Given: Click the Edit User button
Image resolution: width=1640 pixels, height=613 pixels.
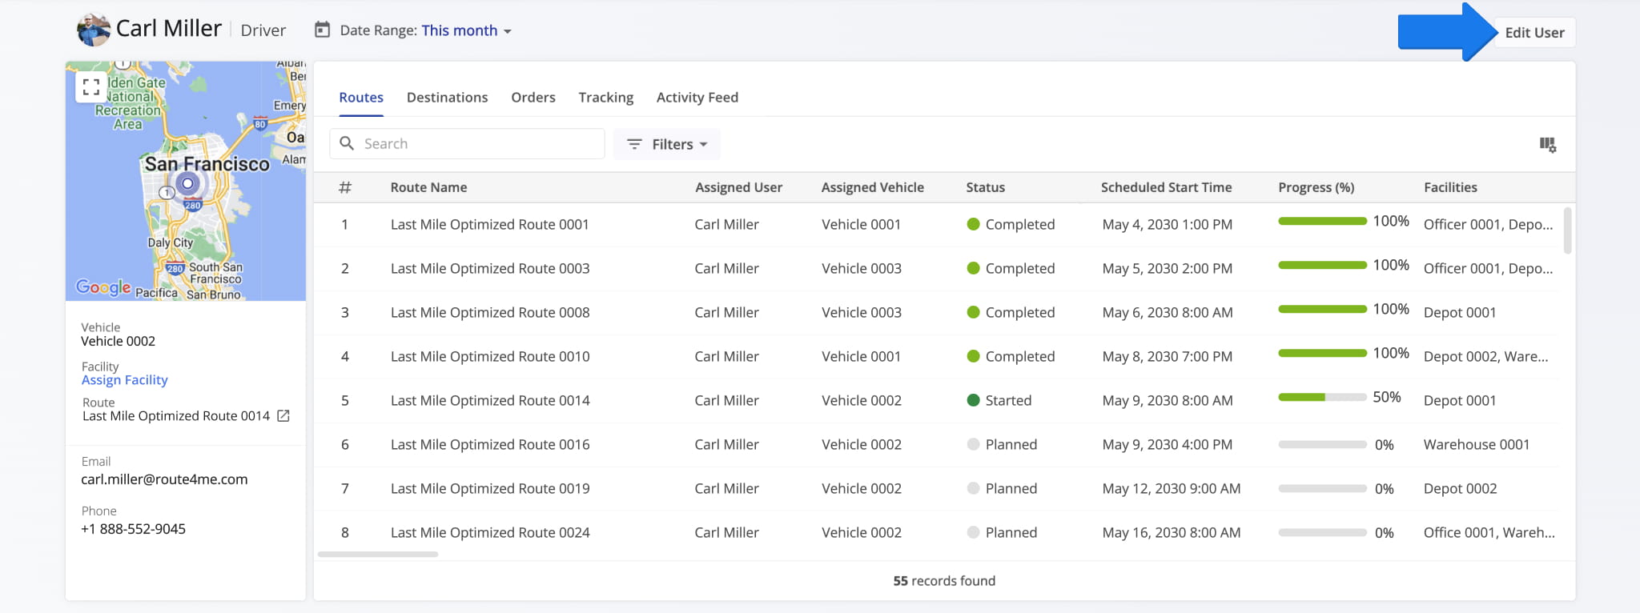Looking at the screenshot, I should pyautogui.click(x=1533, y=33).
